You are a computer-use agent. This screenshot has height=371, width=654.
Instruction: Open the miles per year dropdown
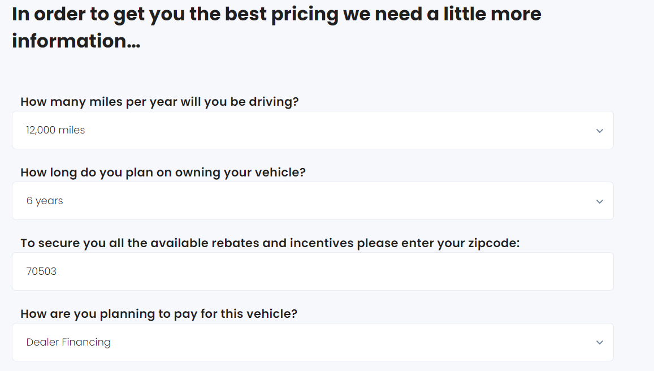(x=313, y=130)
